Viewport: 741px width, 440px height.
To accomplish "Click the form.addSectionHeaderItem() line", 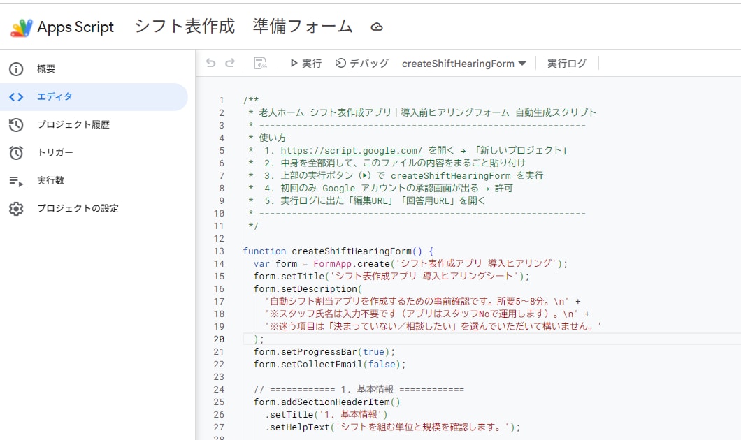I will 327,402.
